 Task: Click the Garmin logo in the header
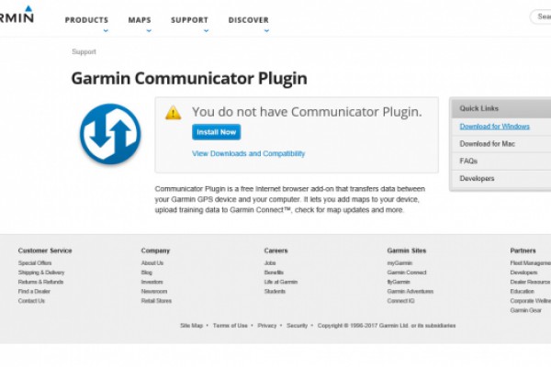pyautogui.click(x=17, y=15)
